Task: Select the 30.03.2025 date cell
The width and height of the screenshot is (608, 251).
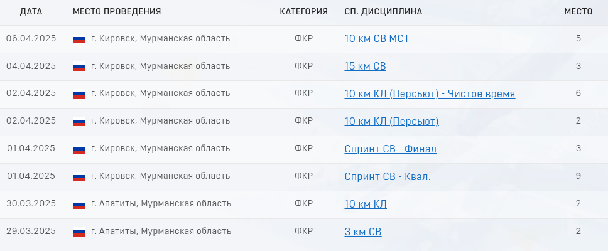Action: pyautogui.click(x=31, y=203)
